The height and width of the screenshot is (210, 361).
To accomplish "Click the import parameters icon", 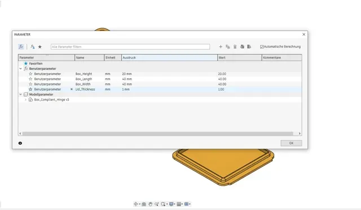I will [x=242, y=47].
